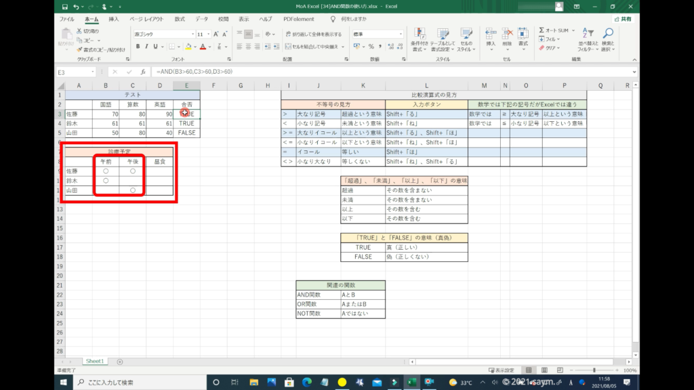Open Find & Select magnifier icon
Screen dimensions: 694x390
coord(608,34)
